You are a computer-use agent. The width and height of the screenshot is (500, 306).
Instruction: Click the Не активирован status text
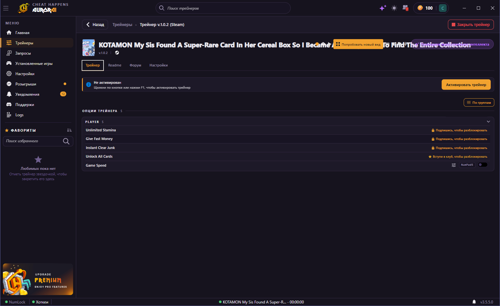point(107,83)
